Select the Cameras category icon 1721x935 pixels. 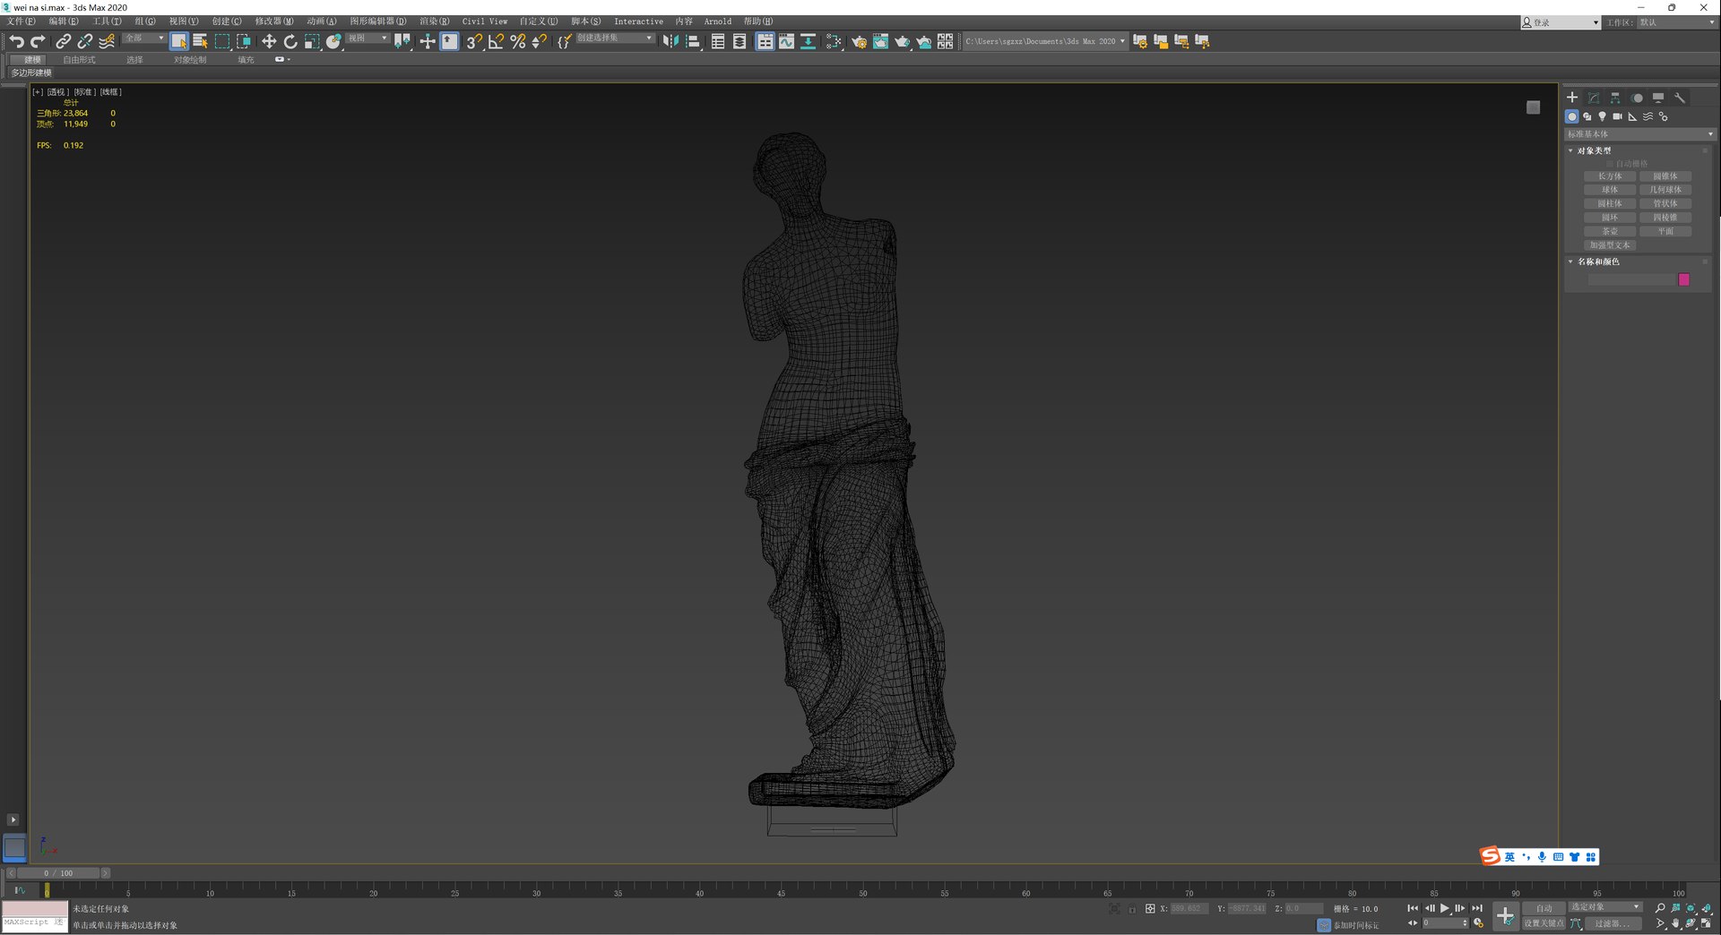point(1617,116)
